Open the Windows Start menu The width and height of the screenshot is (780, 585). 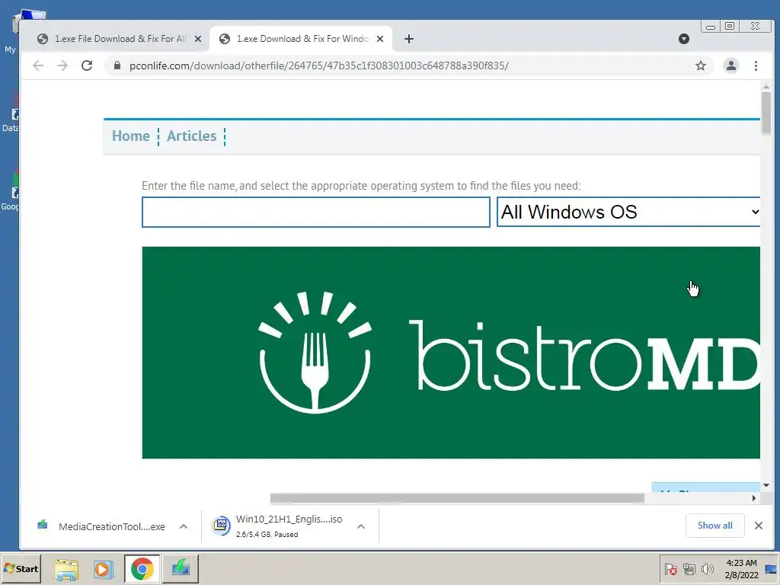(x=21, y=568)
